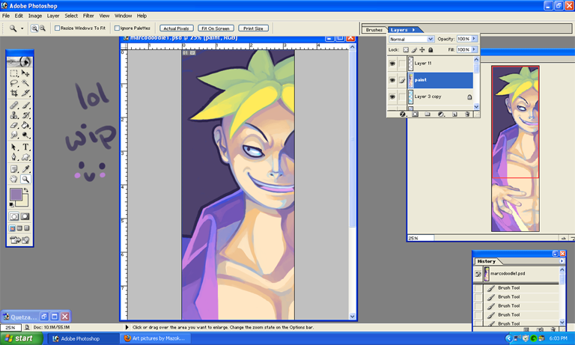Toggle lock transparent pixels

(x=406, y=50)
